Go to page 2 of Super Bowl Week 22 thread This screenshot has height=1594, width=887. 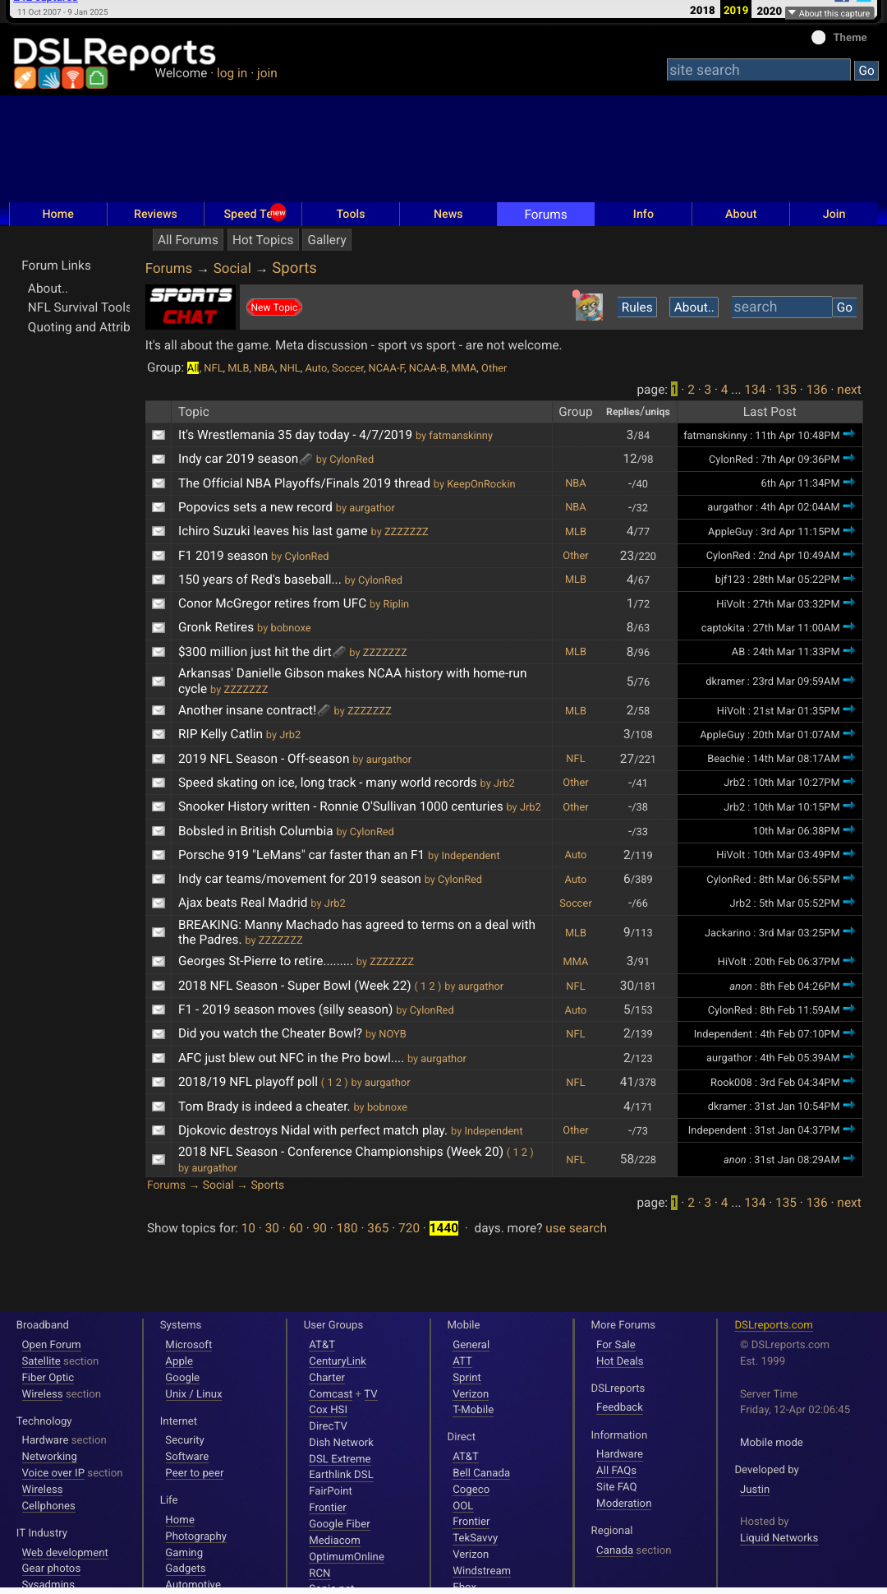pyautogui.click(x=432, y=986)
